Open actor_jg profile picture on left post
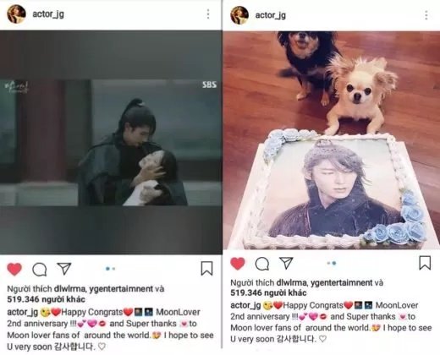440x355 pixels. coord(16,14)
